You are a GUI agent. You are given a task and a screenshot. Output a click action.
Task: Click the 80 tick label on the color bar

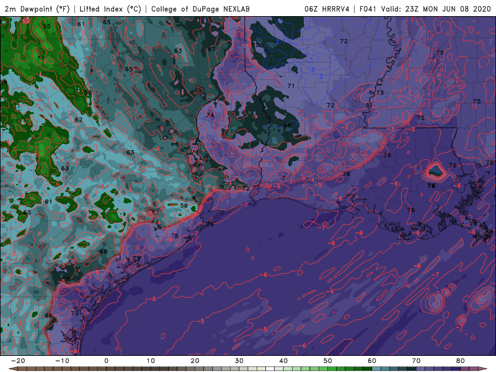461,361
